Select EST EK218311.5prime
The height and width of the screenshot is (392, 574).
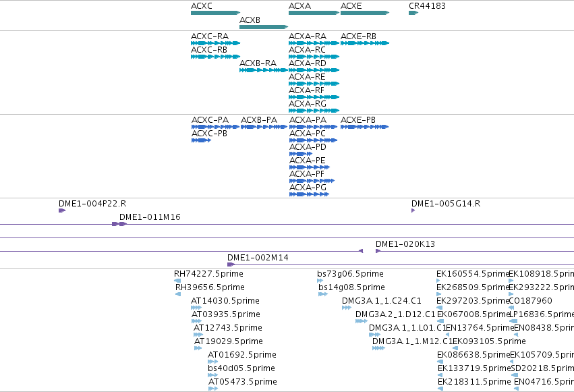440,389
